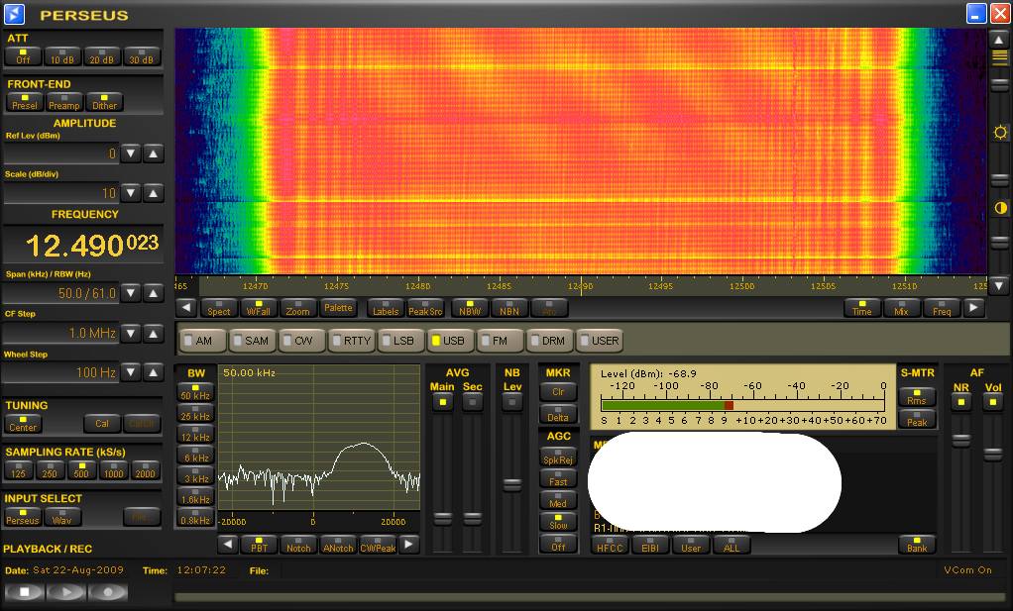Click the Spect display button

(218, 308)
